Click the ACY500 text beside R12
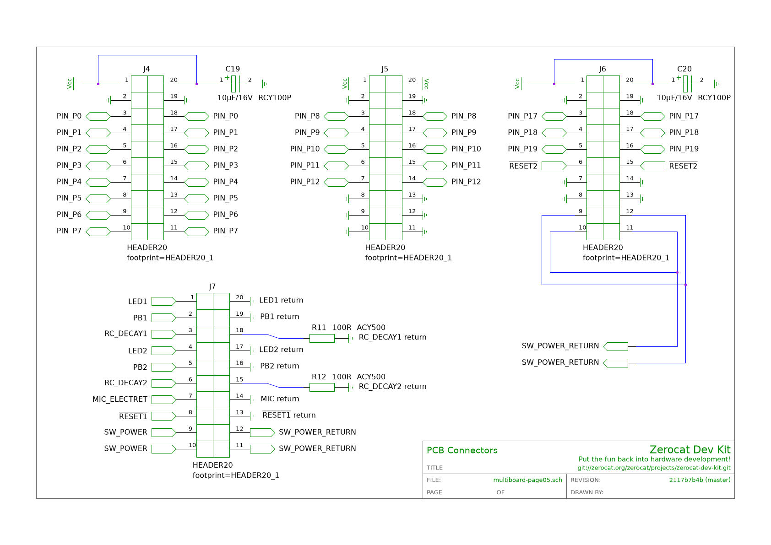The height and width of the screenshot is (545, 771). 371,377
